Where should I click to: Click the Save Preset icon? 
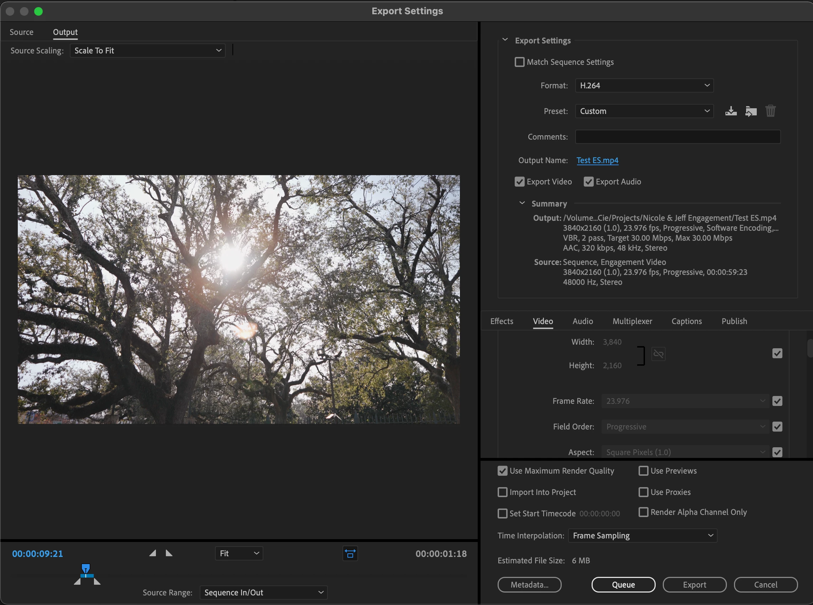[x=731, y=111]
